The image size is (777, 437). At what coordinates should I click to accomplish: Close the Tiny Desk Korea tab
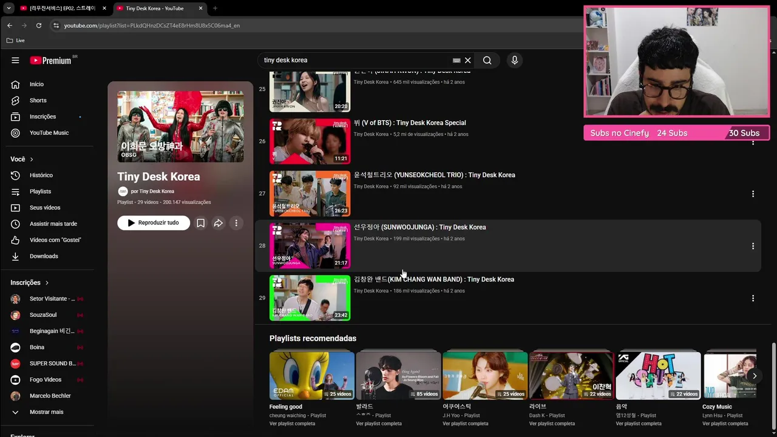click(x=201, y=8)
